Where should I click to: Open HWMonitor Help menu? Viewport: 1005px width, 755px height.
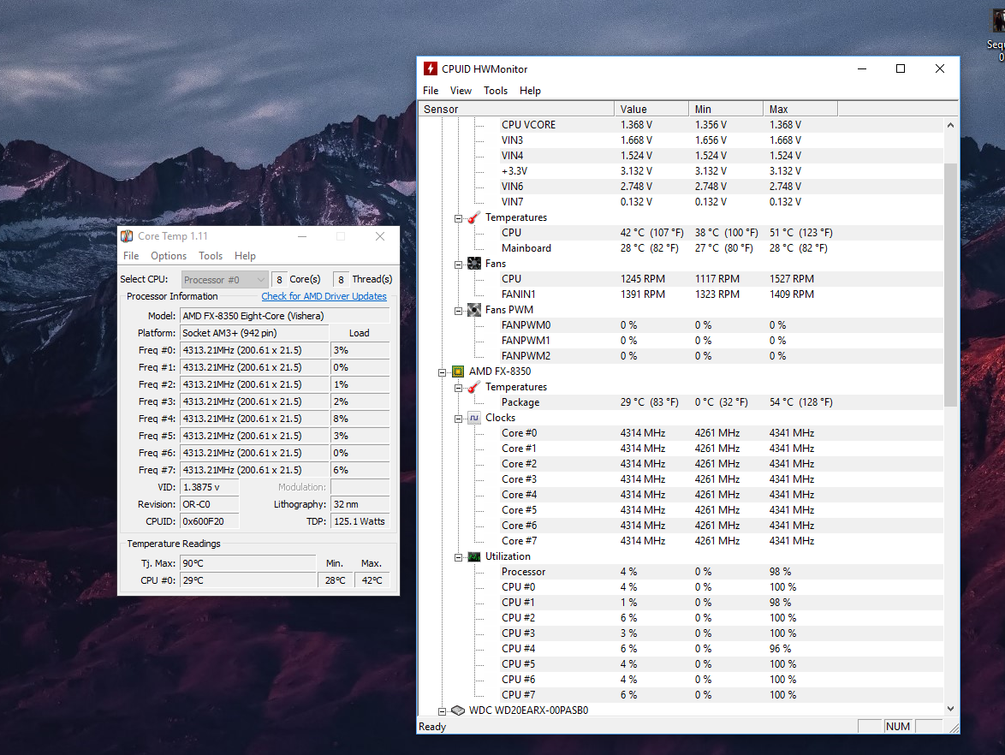point(530,91)
